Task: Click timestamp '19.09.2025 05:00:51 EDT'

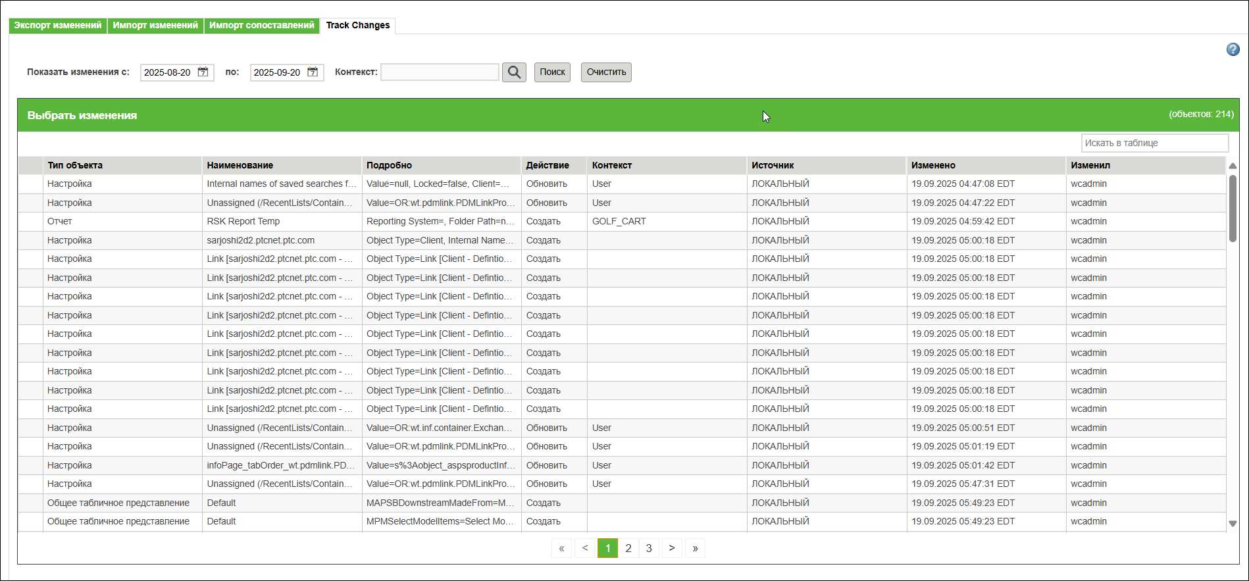Action: 963,428
